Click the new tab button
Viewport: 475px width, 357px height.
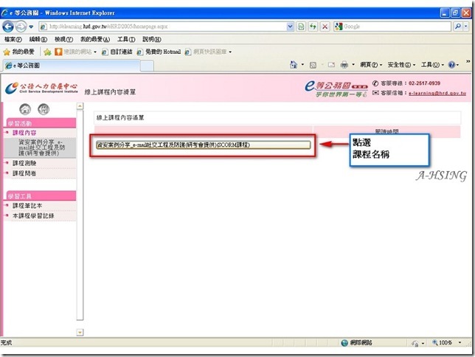[147, 66]
